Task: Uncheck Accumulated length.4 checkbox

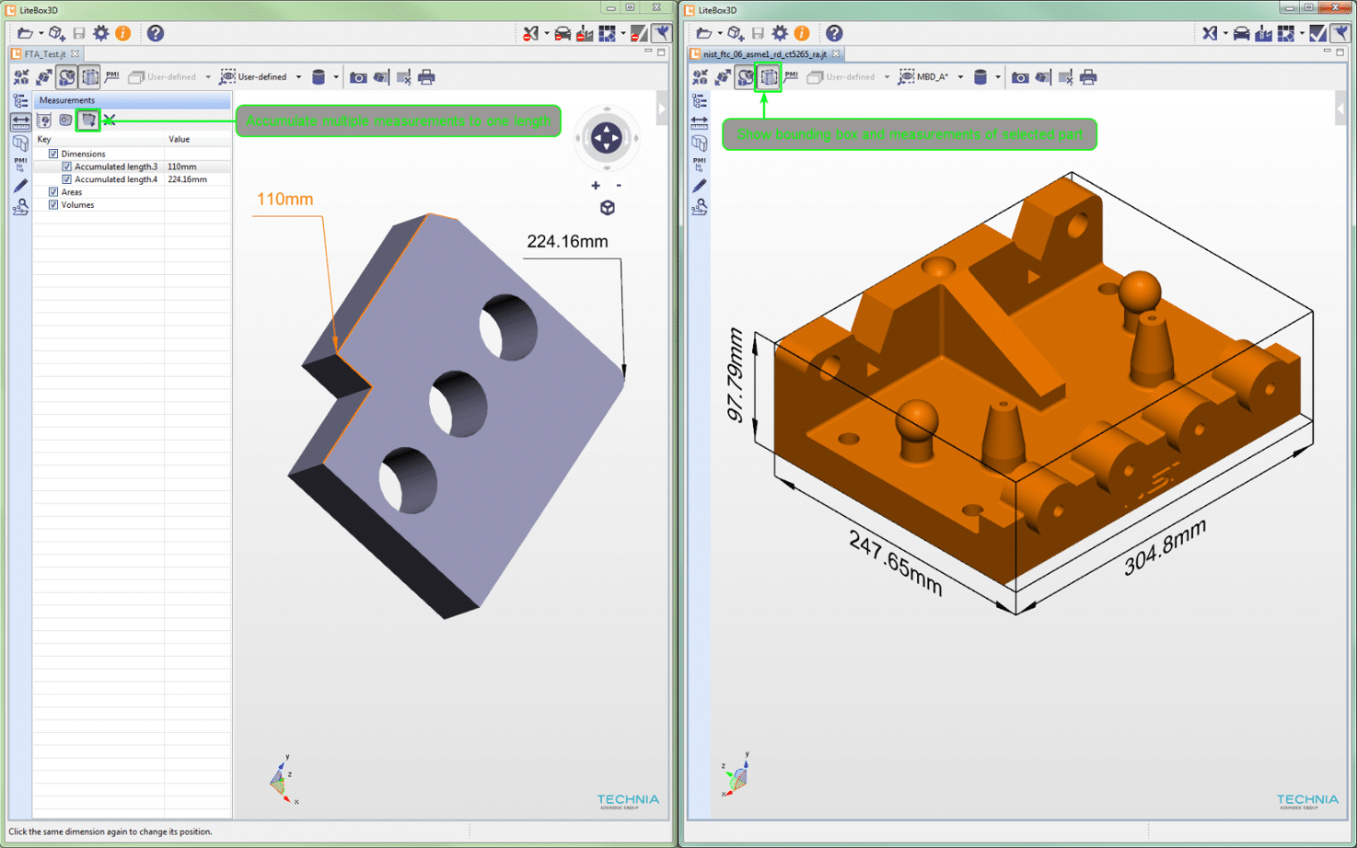Action: (x=66, y=179)
